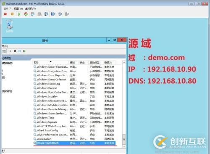This screenshot has width=210, height=154.
Task: Click Stop Service square icon in Services toolbar
Action: click(15, 51)
